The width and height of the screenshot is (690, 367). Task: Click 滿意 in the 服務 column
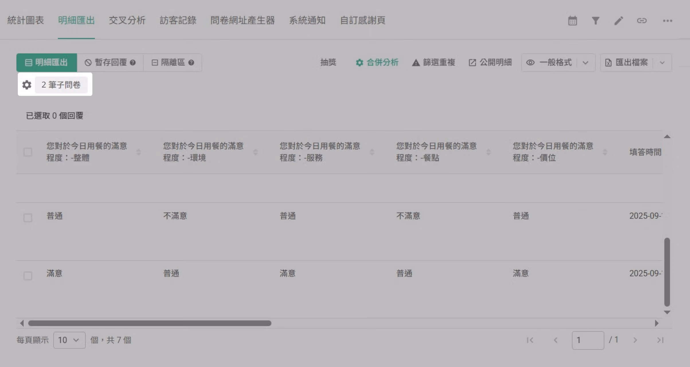pyautogui.click(x=288, y=273)
